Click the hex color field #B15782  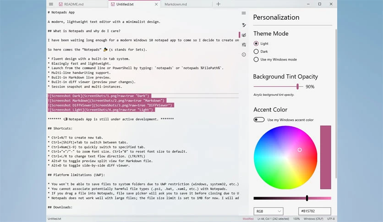click(315, 211)
